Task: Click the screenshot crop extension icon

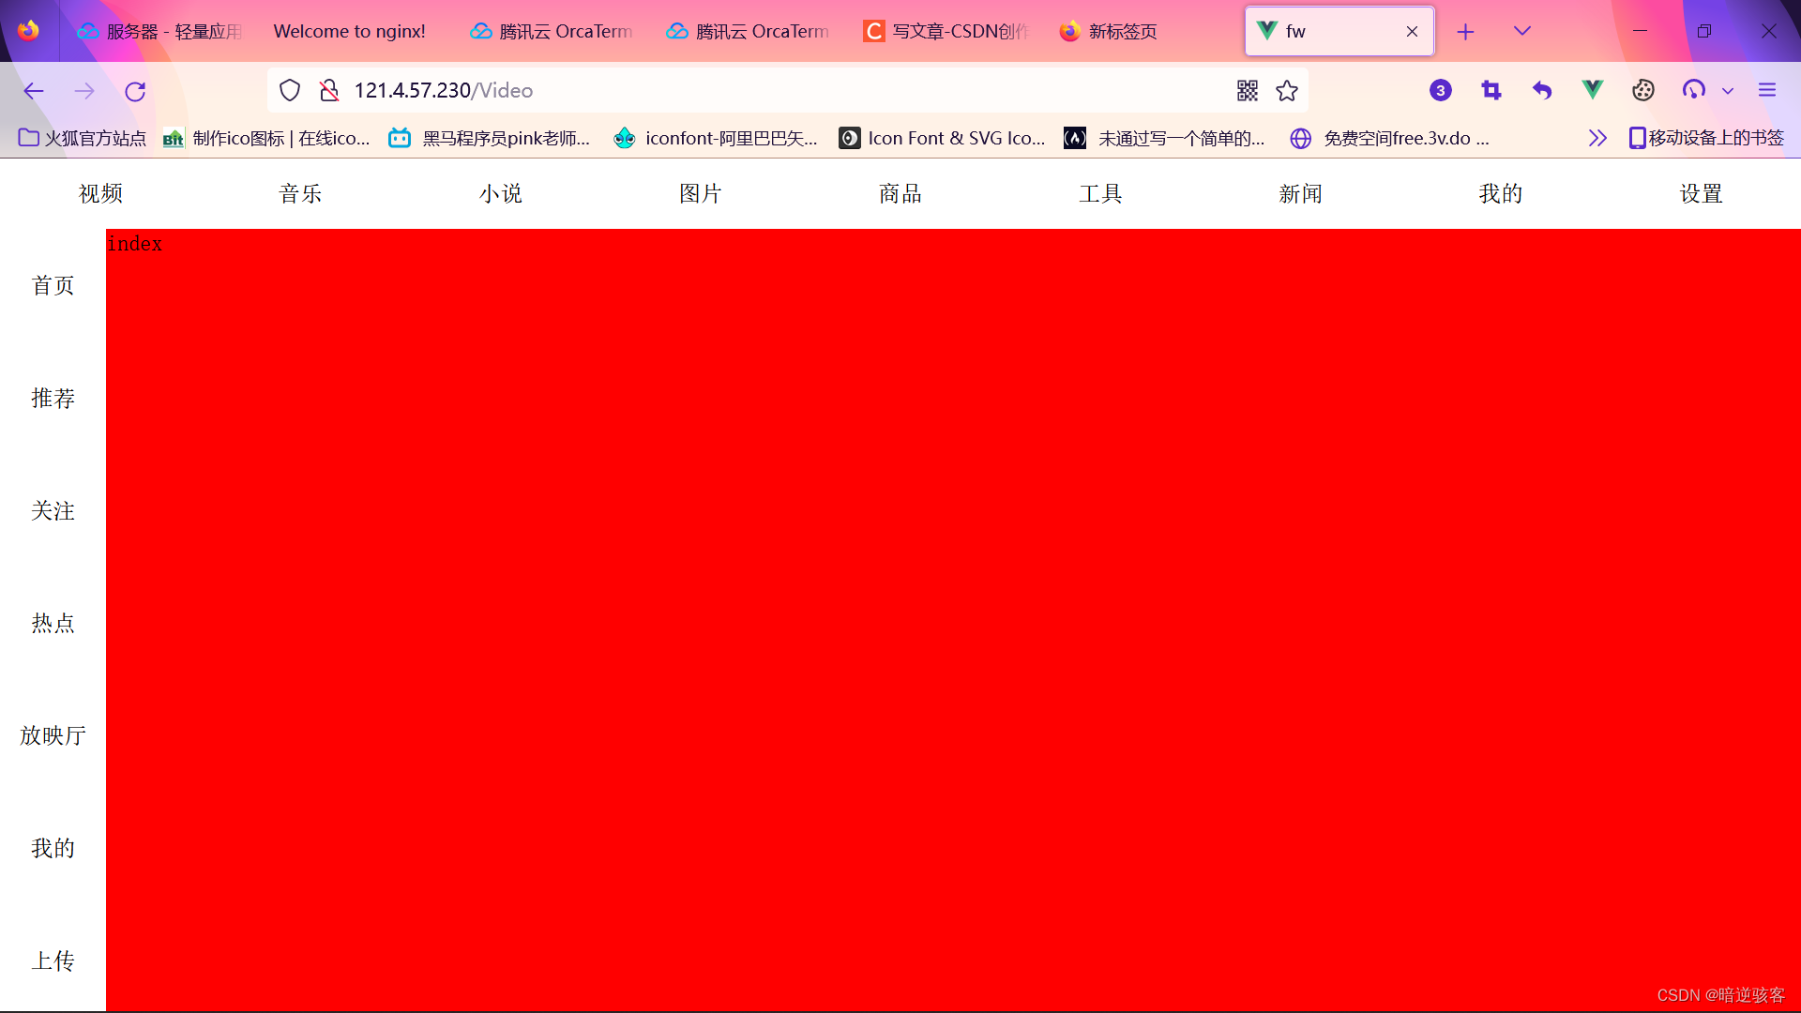Action: pyautogui.click(x=1491, y=90)
